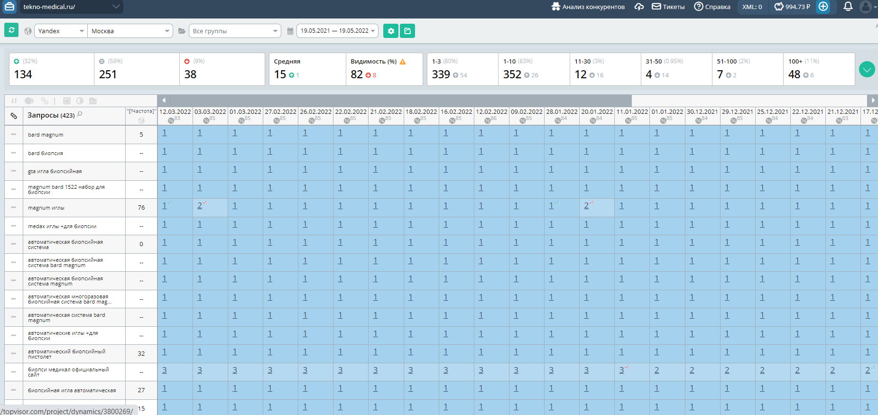
Task: Open Тикеты in top menu
Action: point(668,7)
